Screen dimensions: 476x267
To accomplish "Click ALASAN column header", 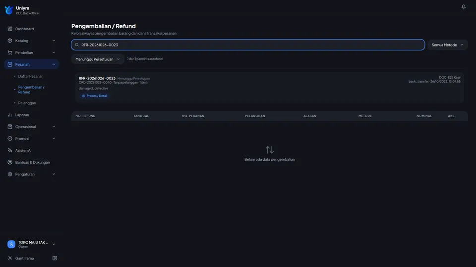I will point(309,116).
